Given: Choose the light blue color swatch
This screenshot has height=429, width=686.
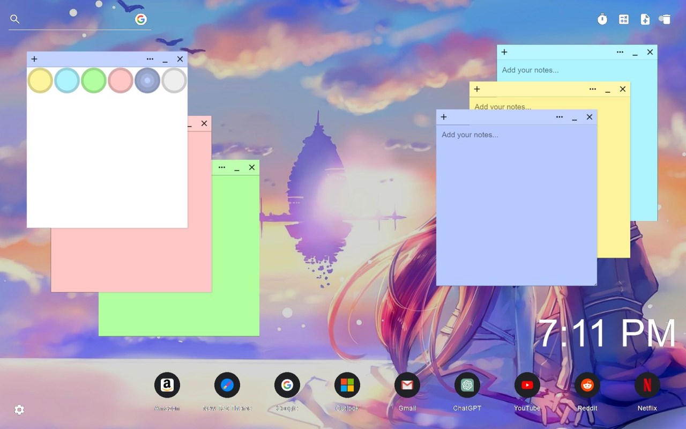Looking at the screenshot, I should click(x=67, y=80).
